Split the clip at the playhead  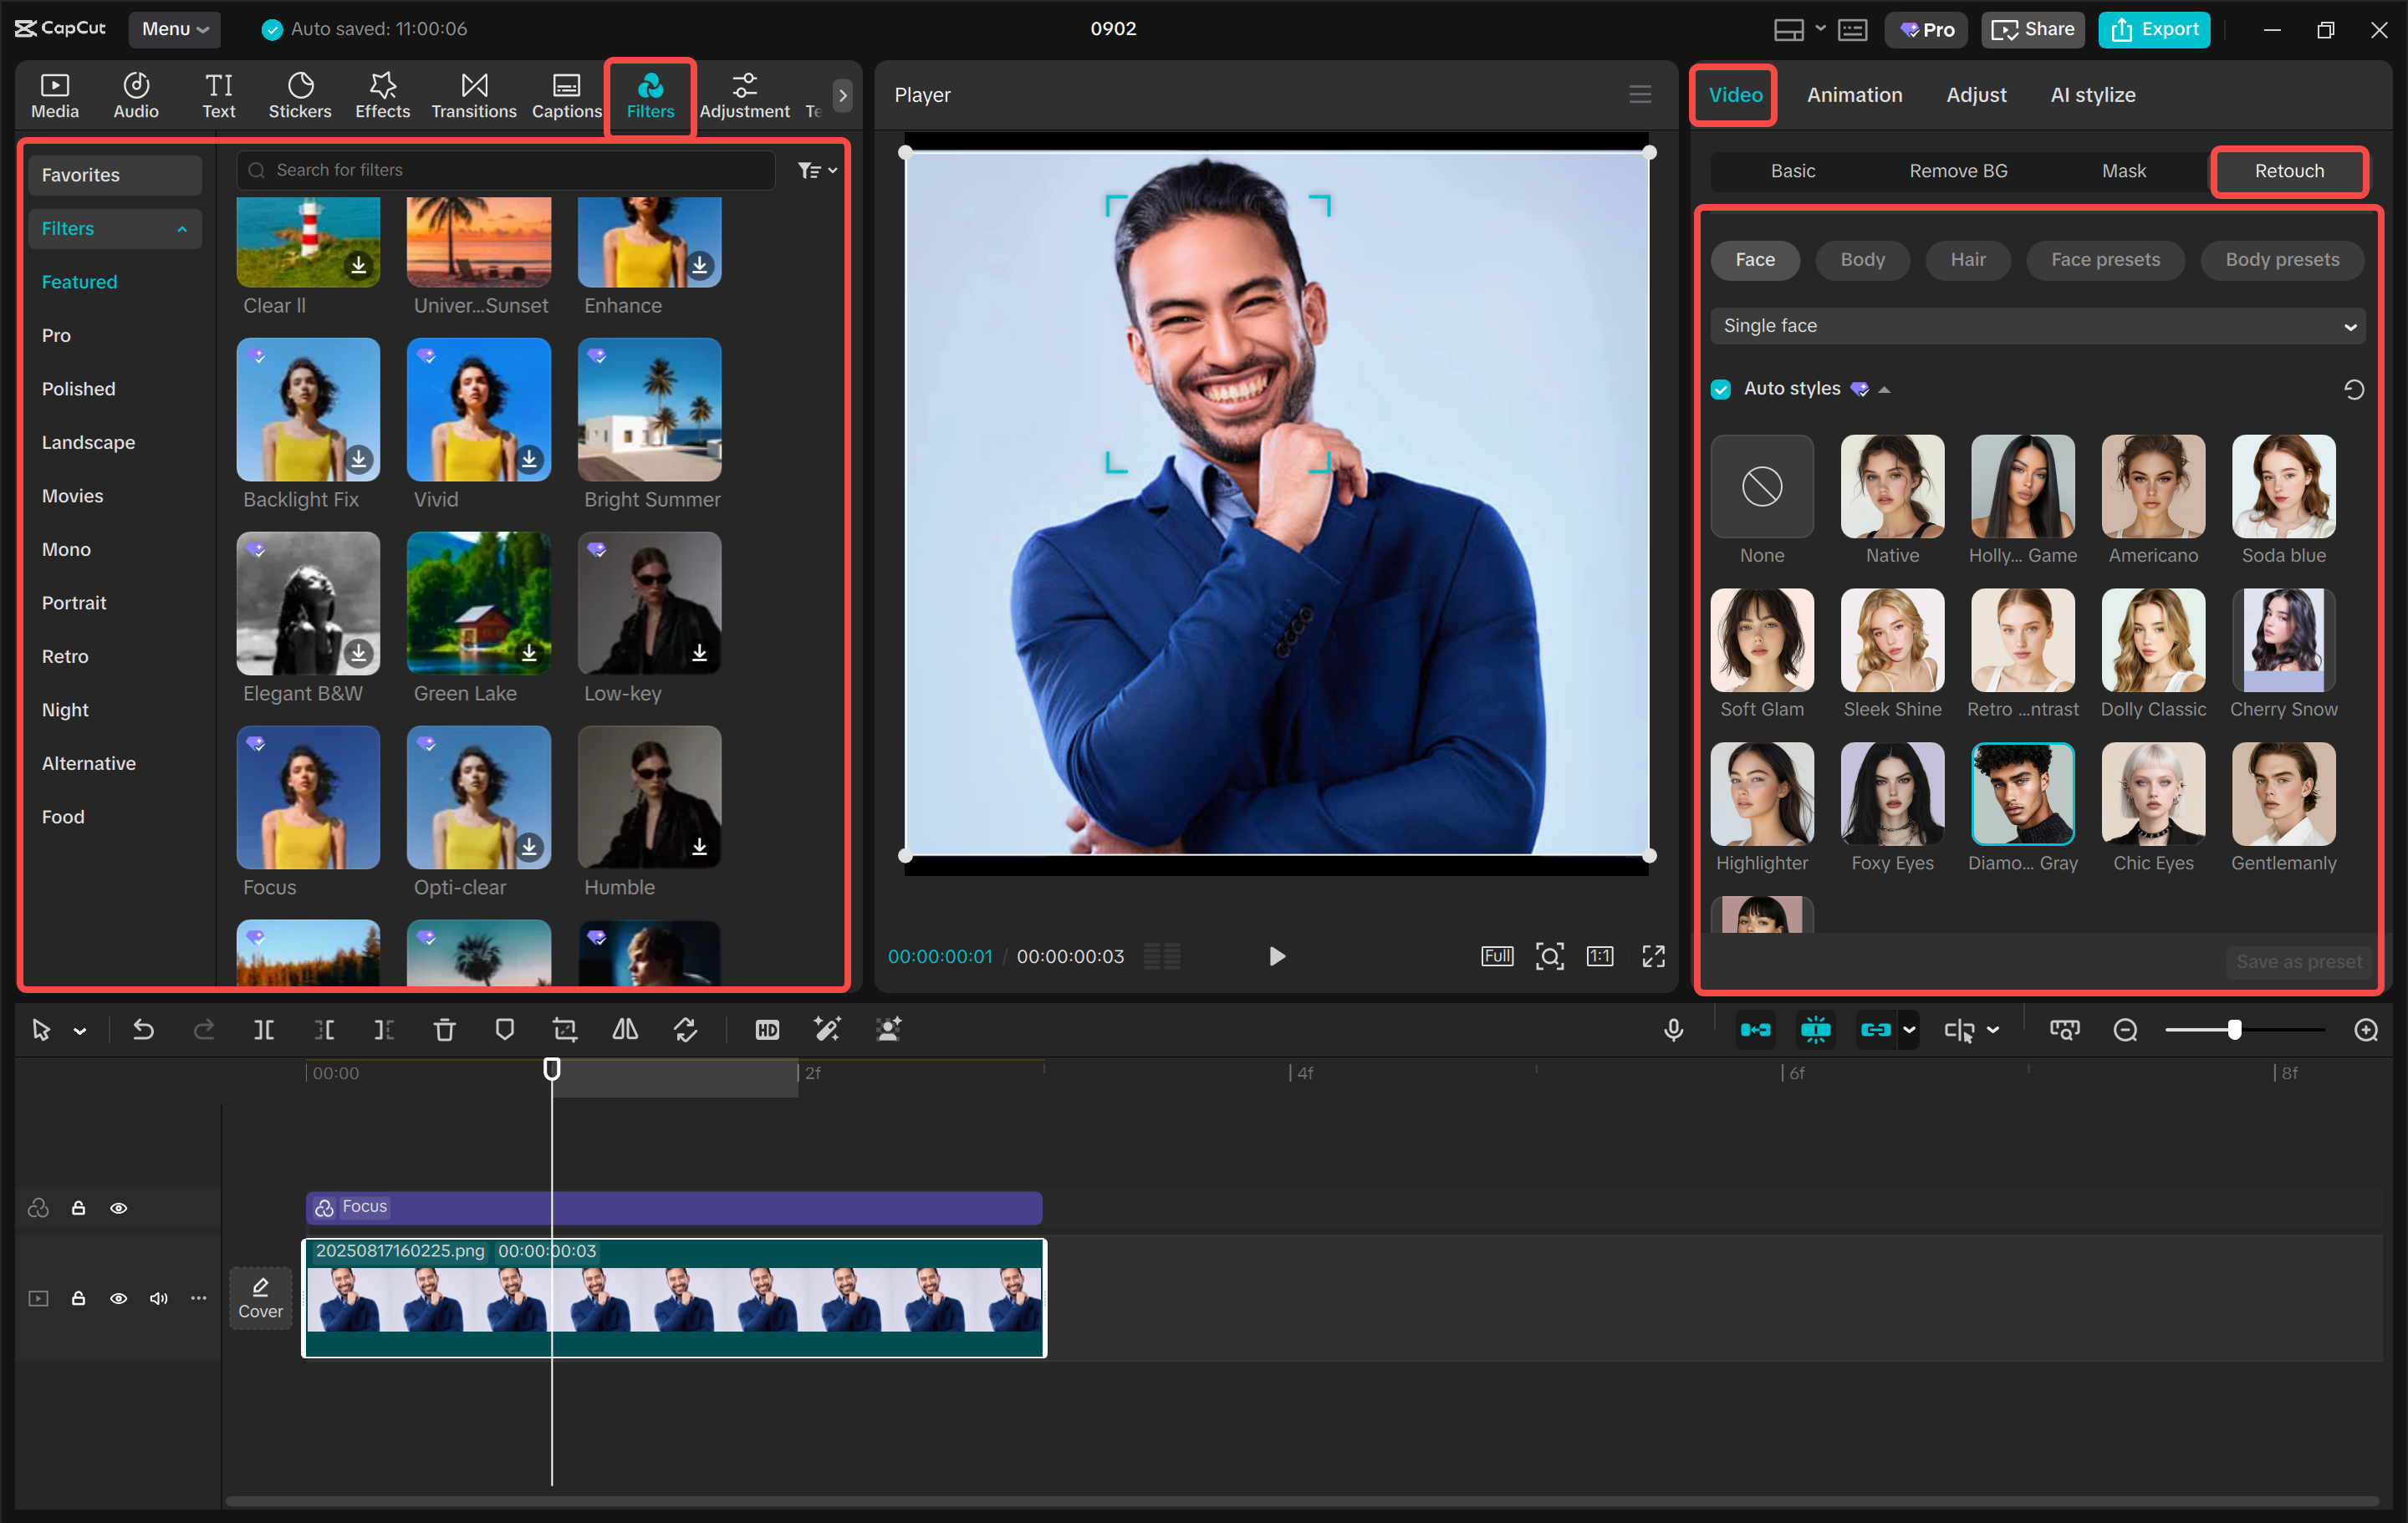pyautogui.click(x=264, y=1029)
